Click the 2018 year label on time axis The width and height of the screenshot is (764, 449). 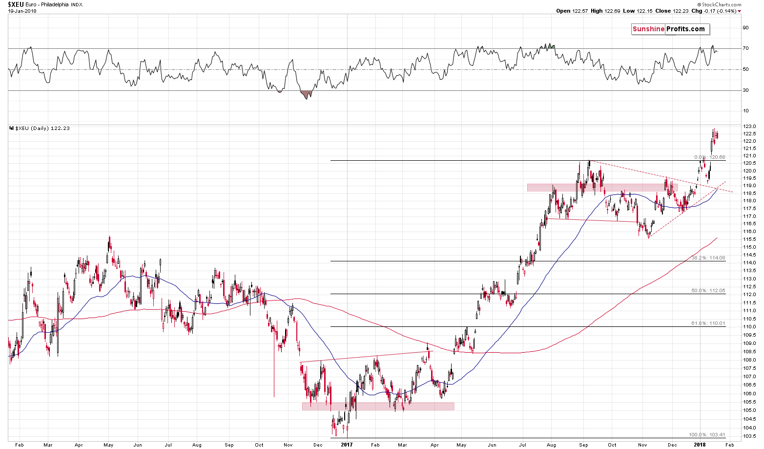pos(700,445)
